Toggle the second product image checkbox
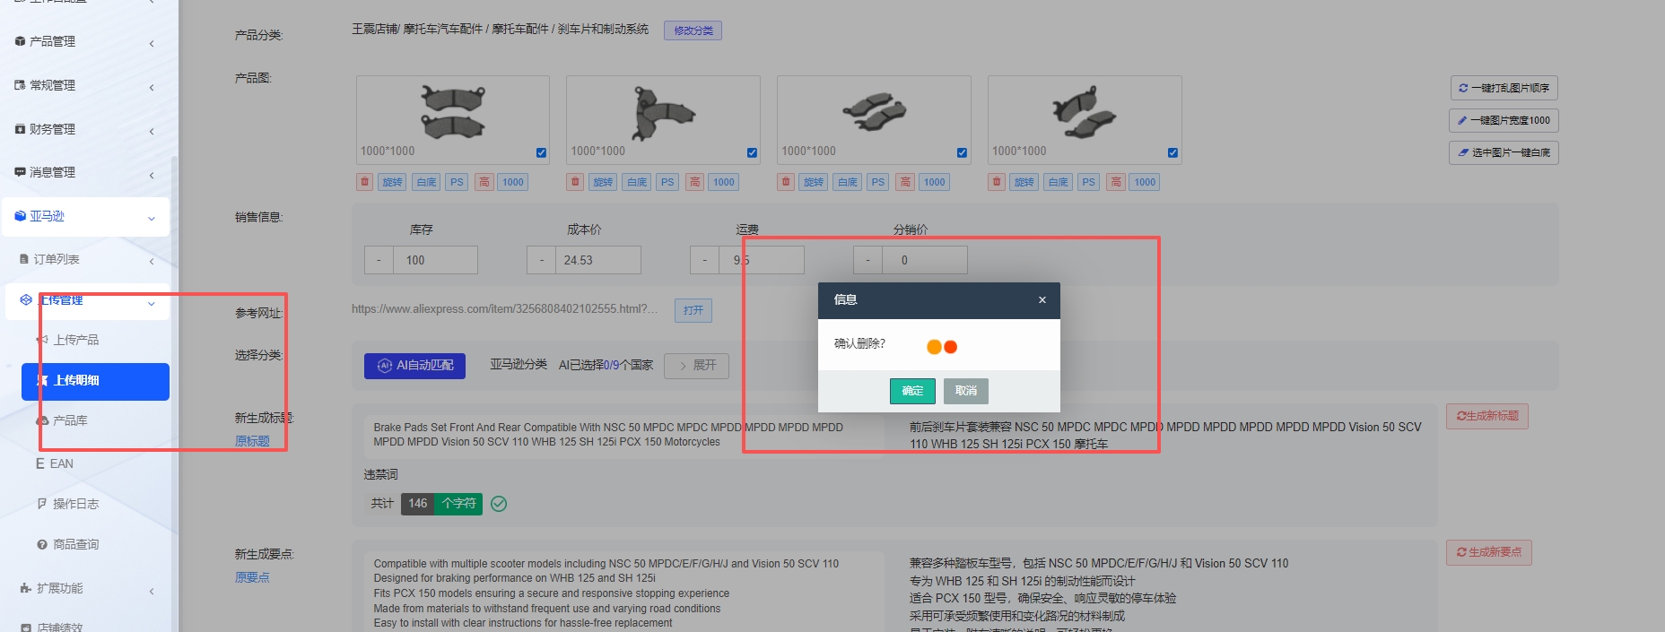Viewport: 1665px width, 632px height. (752, 152)
